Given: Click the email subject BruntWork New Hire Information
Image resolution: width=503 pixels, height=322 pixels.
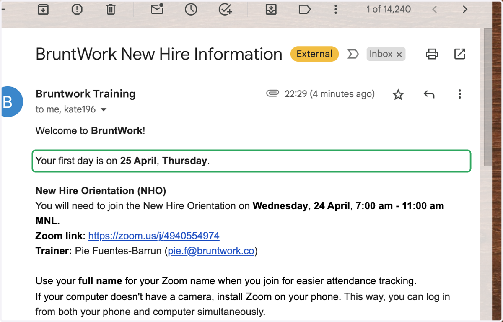Looking at the screenshot, I should (x=159, y=54).
